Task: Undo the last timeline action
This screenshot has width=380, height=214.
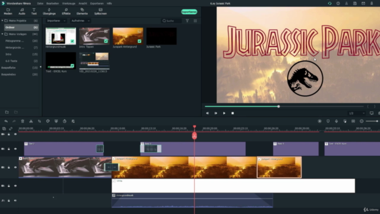Action: pos(6,121)
